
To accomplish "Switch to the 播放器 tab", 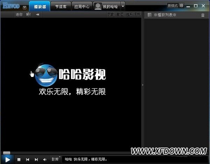I will pos(40,6).
